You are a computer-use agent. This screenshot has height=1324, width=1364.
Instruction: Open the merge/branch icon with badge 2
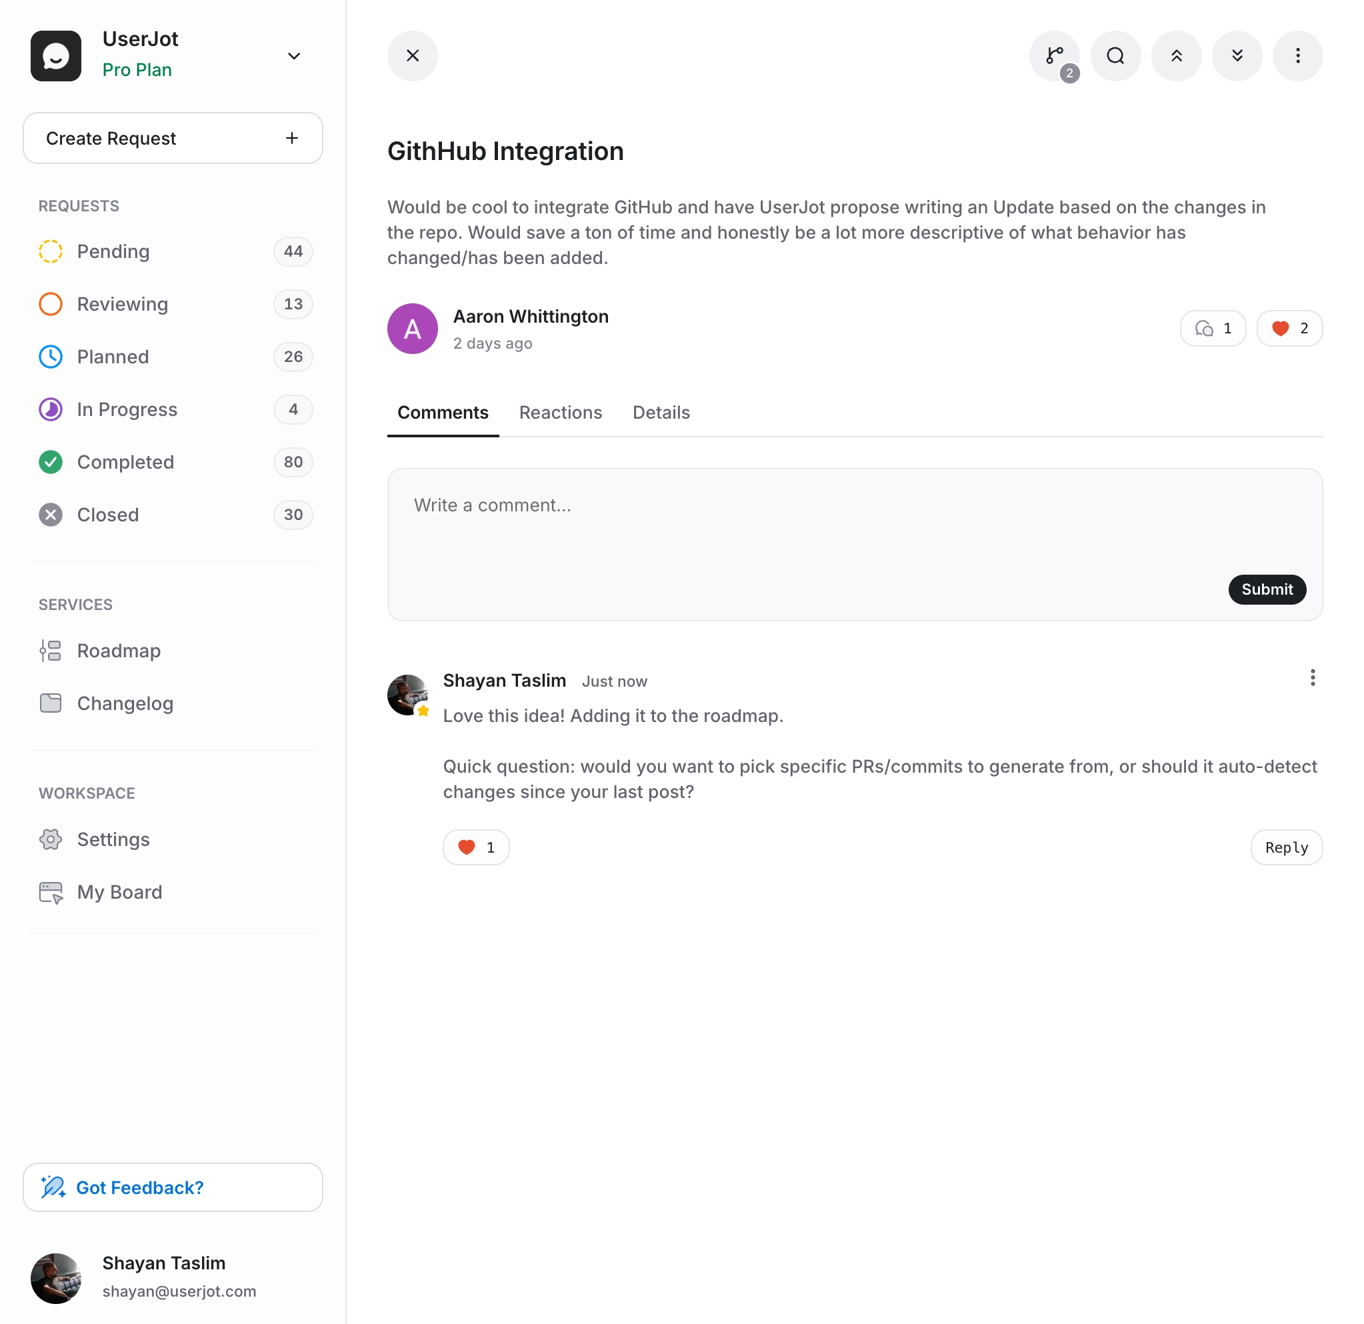tap(1054, 55)
